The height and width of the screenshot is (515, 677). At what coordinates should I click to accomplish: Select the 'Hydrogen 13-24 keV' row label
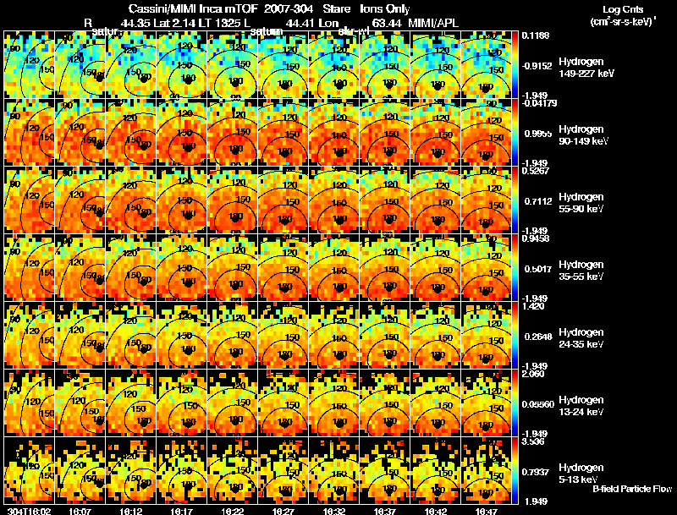tap(581, 406)
